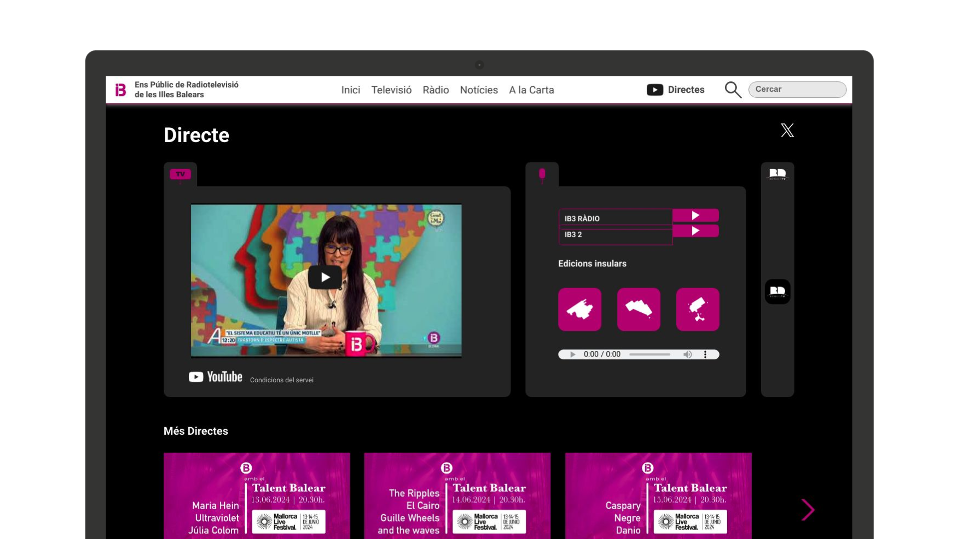
Task: Mute the audio player volume
Action: point(688,354)
